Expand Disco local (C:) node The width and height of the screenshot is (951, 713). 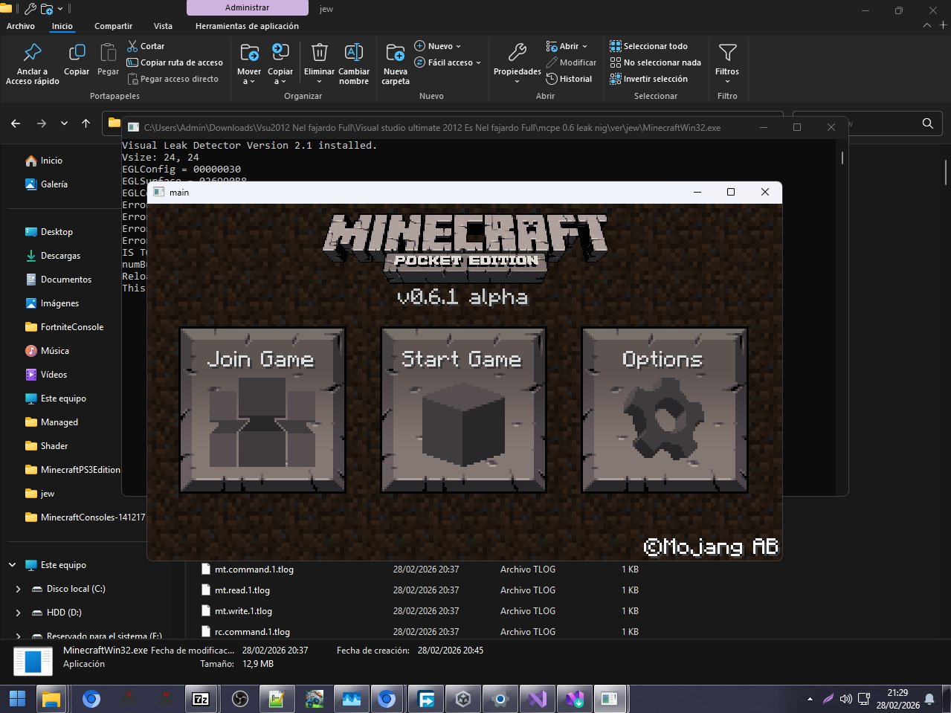(18, 589)
